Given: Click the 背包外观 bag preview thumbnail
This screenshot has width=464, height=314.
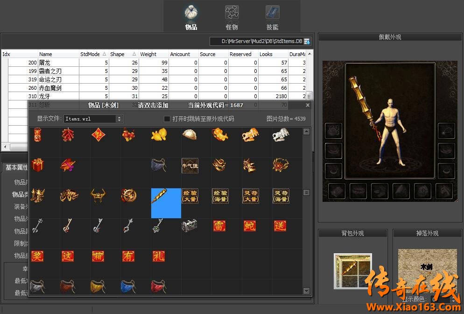Looking at the screenshot, I should tap(353, 271).
